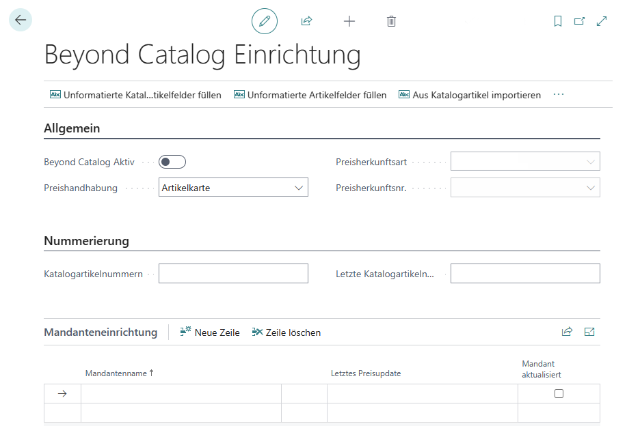Check the Mandant aktualisiert checkbox

click(x=559, y=394)
